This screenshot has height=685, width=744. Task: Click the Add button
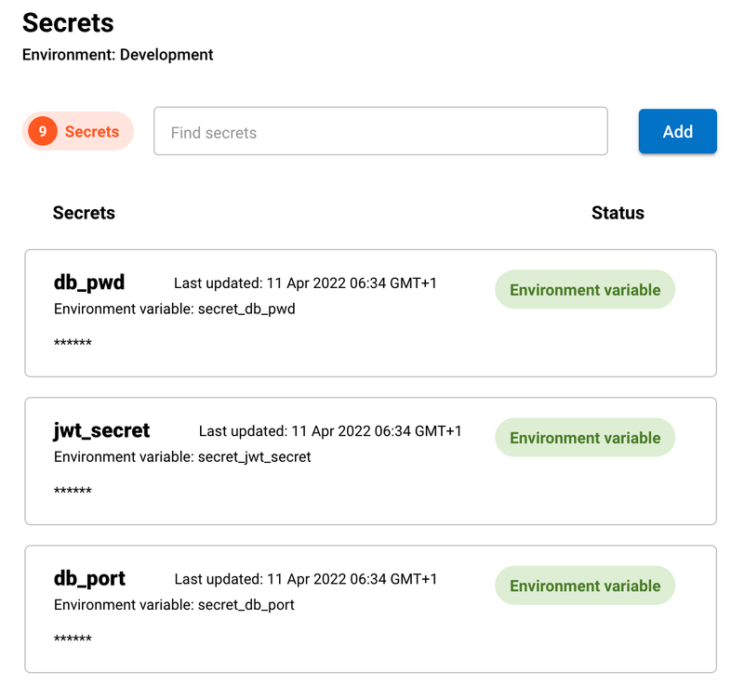tap(677, 131)
